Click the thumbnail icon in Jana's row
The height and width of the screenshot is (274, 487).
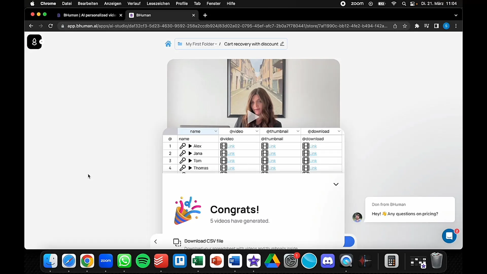(265, 153)
